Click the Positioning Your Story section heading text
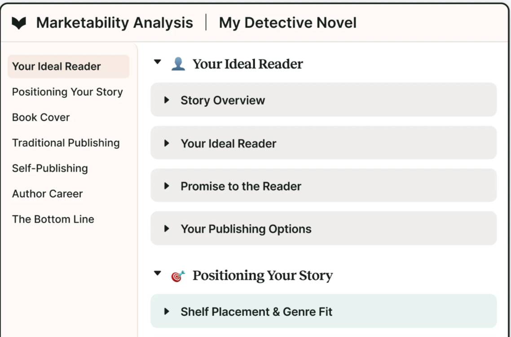 click(263, 276)
